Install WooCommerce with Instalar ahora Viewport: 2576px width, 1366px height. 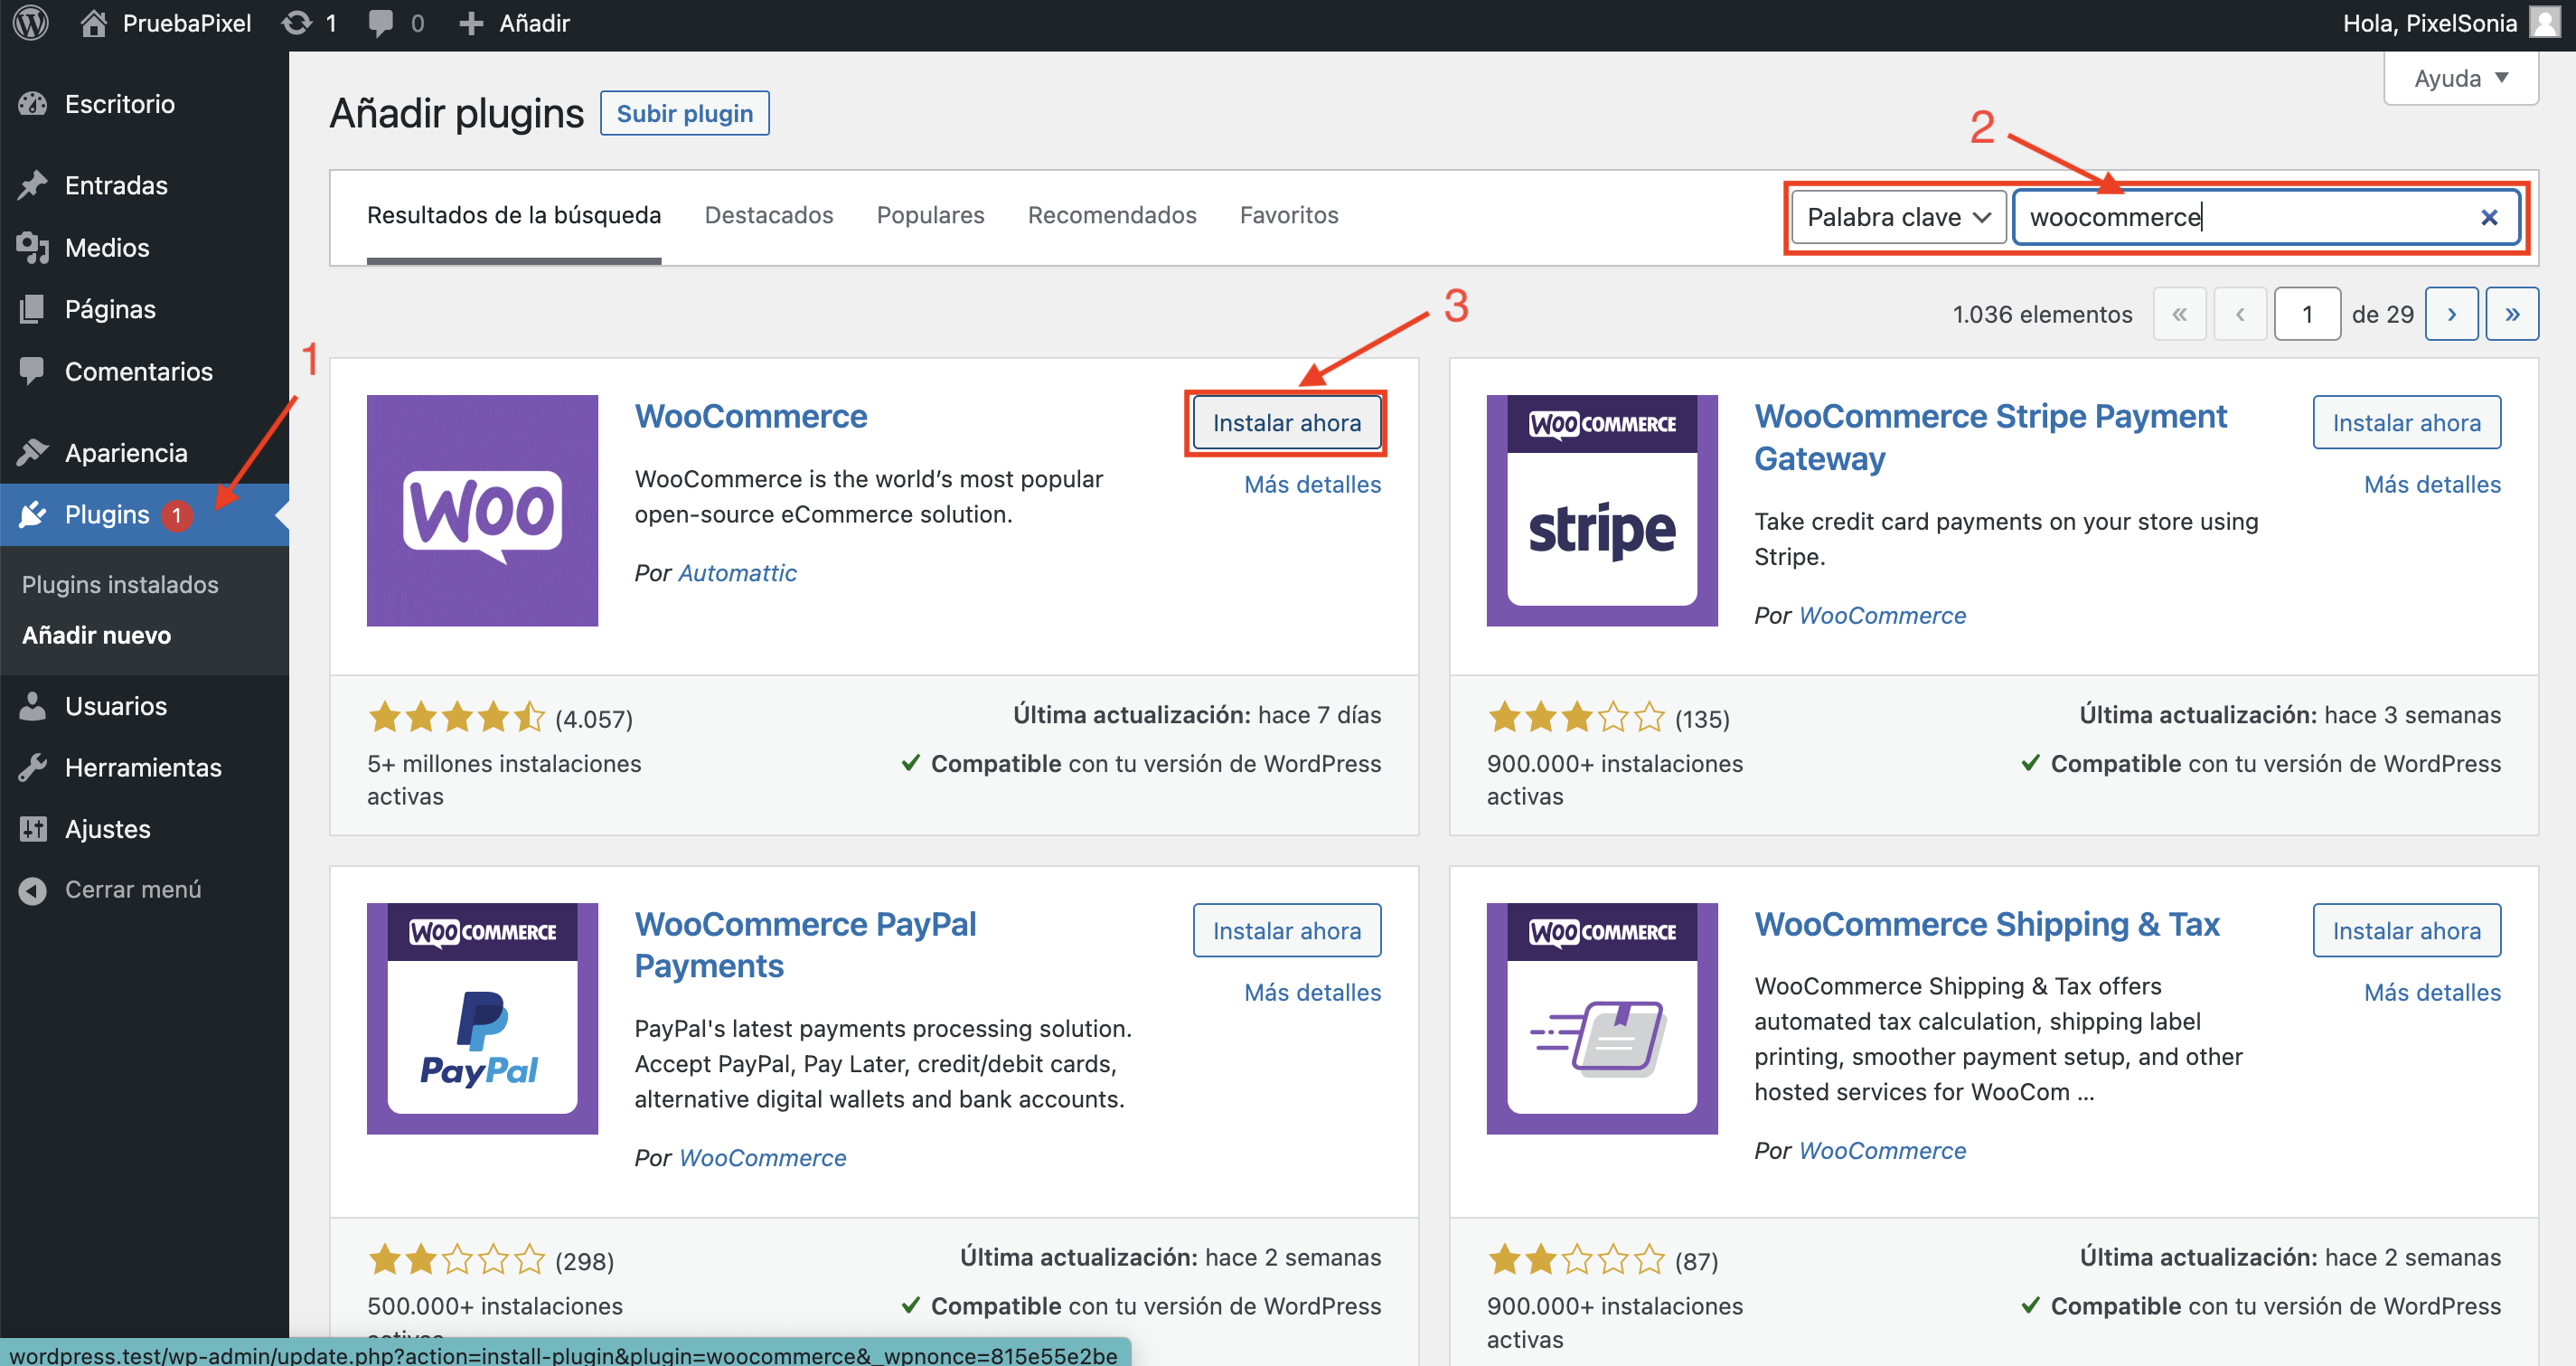coord(1287,423)
